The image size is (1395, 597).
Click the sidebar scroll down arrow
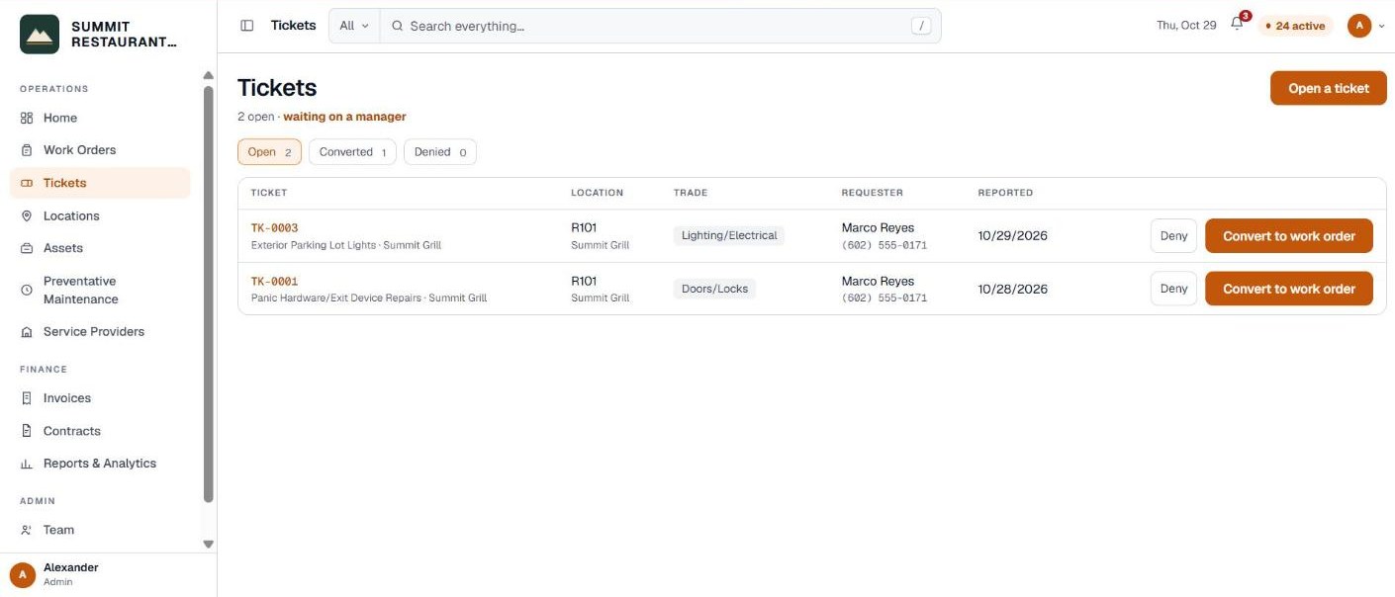(208, 544)
